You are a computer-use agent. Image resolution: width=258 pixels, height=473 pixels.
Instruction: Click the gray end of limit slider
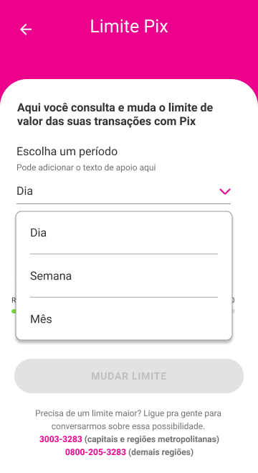234,311
